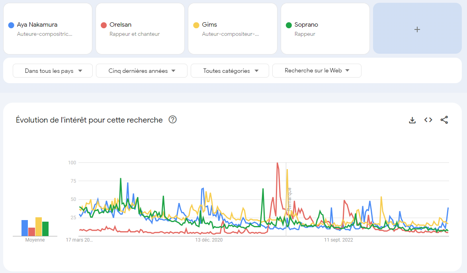Click the red average bar in Moyenne
The height and width of the screenshot is (273, 467).
click(31, 232)
